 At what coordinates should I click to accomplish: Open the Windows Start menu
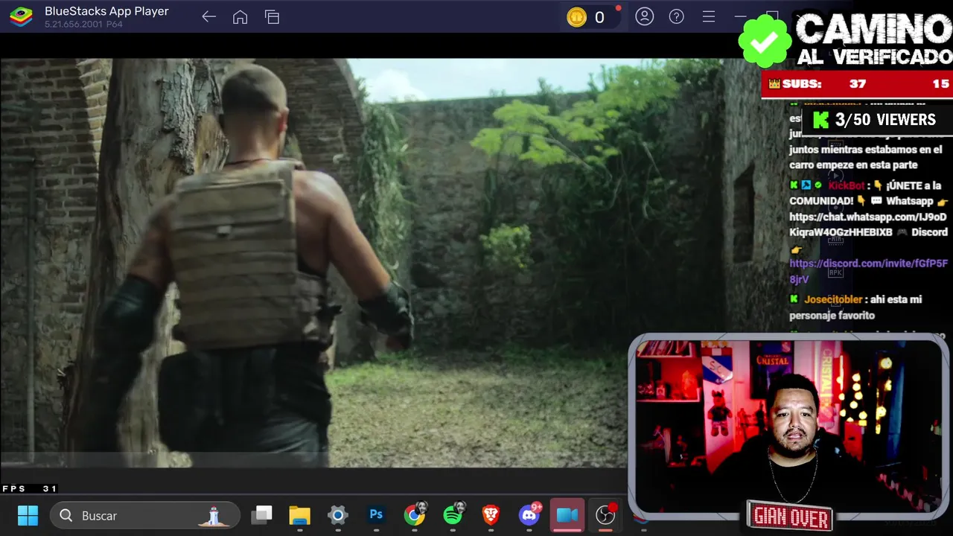(x=28, y=515)
